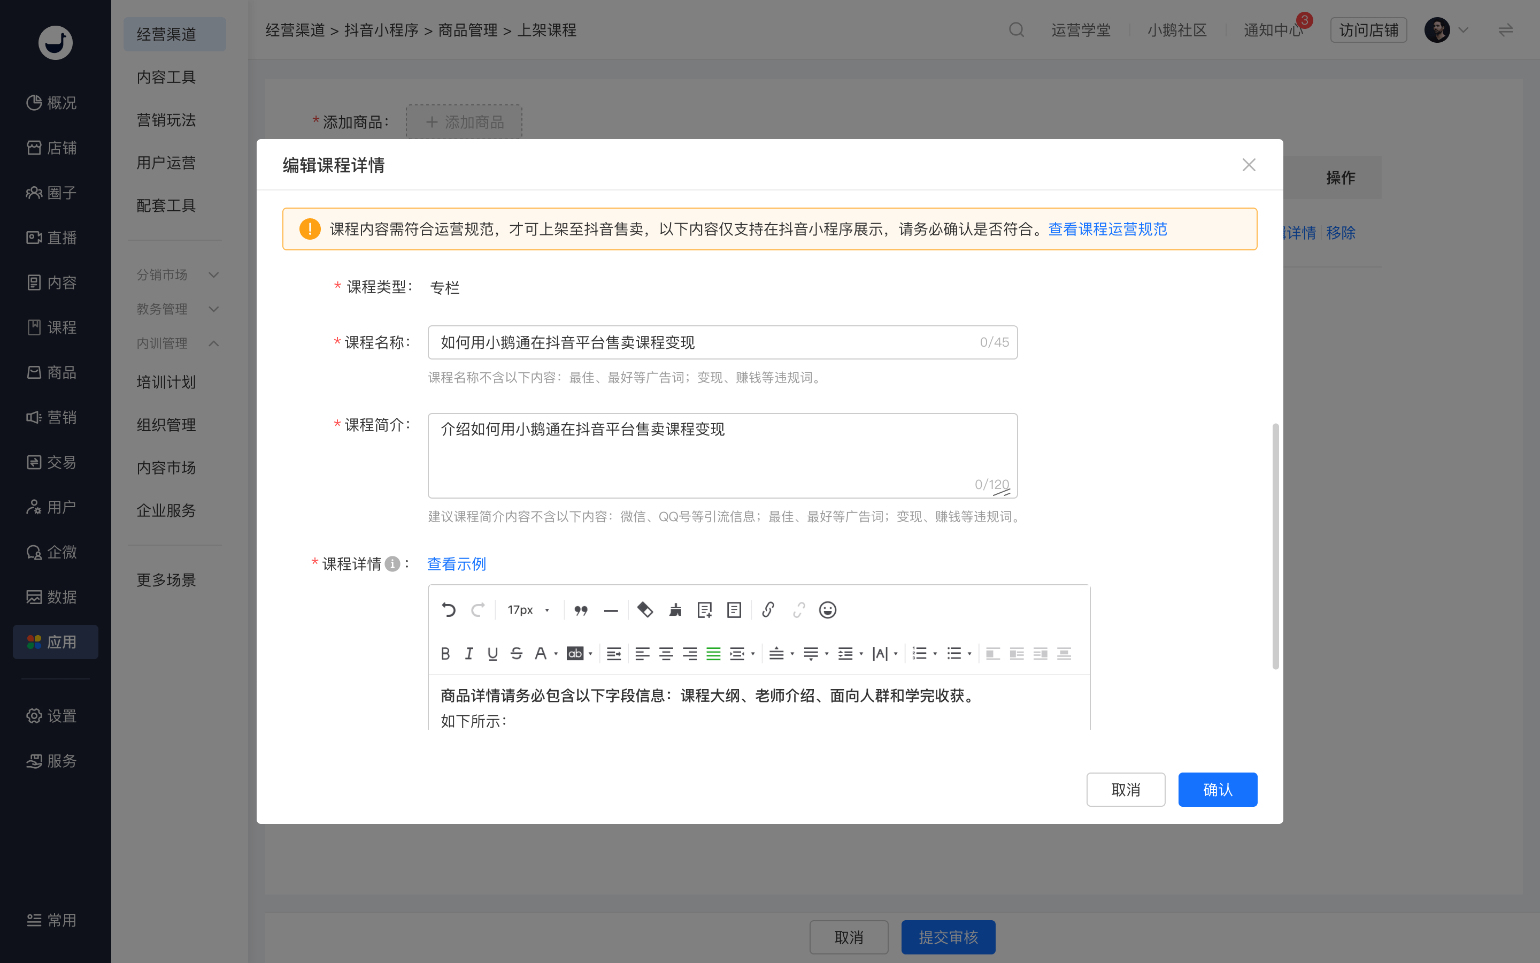This screenshot has height=963, width=1540.
Task: Clear formatting with the eraser icon
Action: (645, 610)
